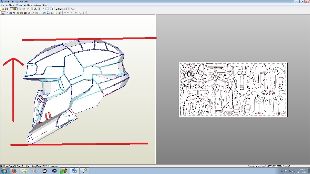Screen dimensions: 310x174
Task: Click the blue 3D cube toolbar icon
Action: point(23,9)
